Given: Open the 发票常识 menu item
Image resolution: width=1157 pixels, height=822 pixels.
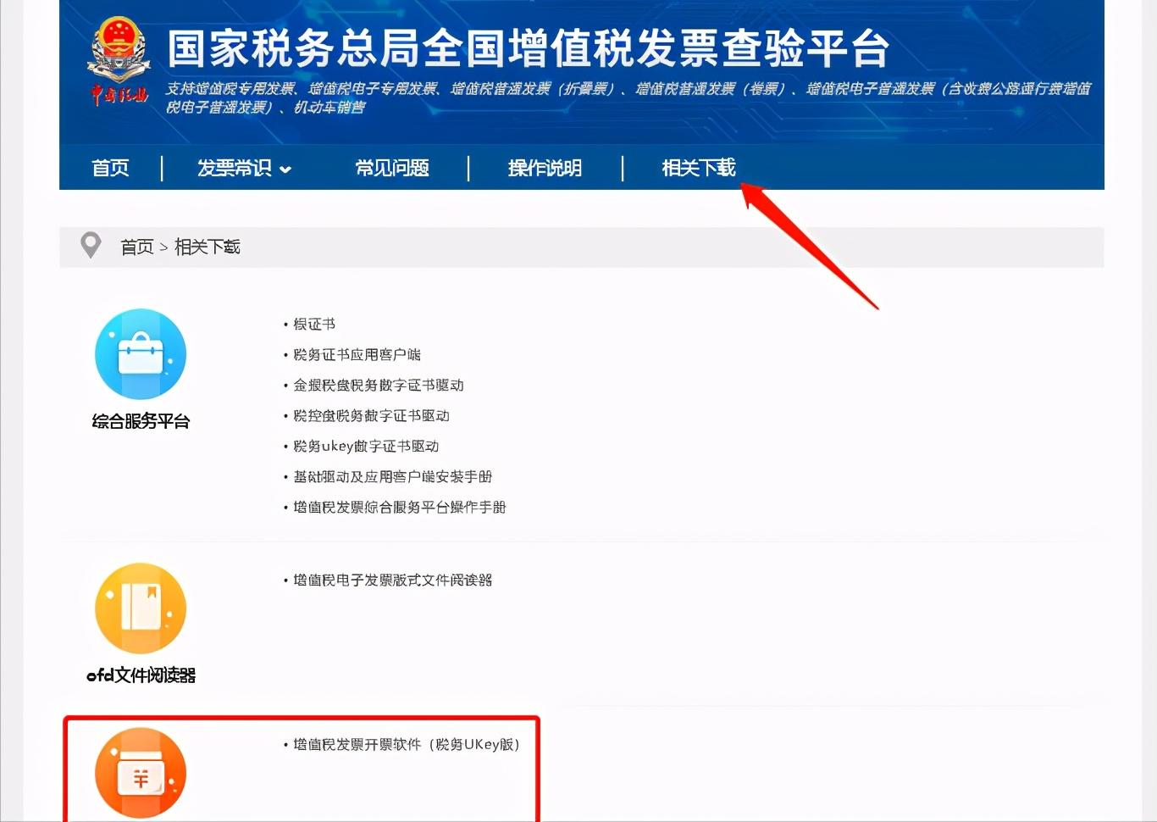Looking at the screenshot, I should [235, 168].
